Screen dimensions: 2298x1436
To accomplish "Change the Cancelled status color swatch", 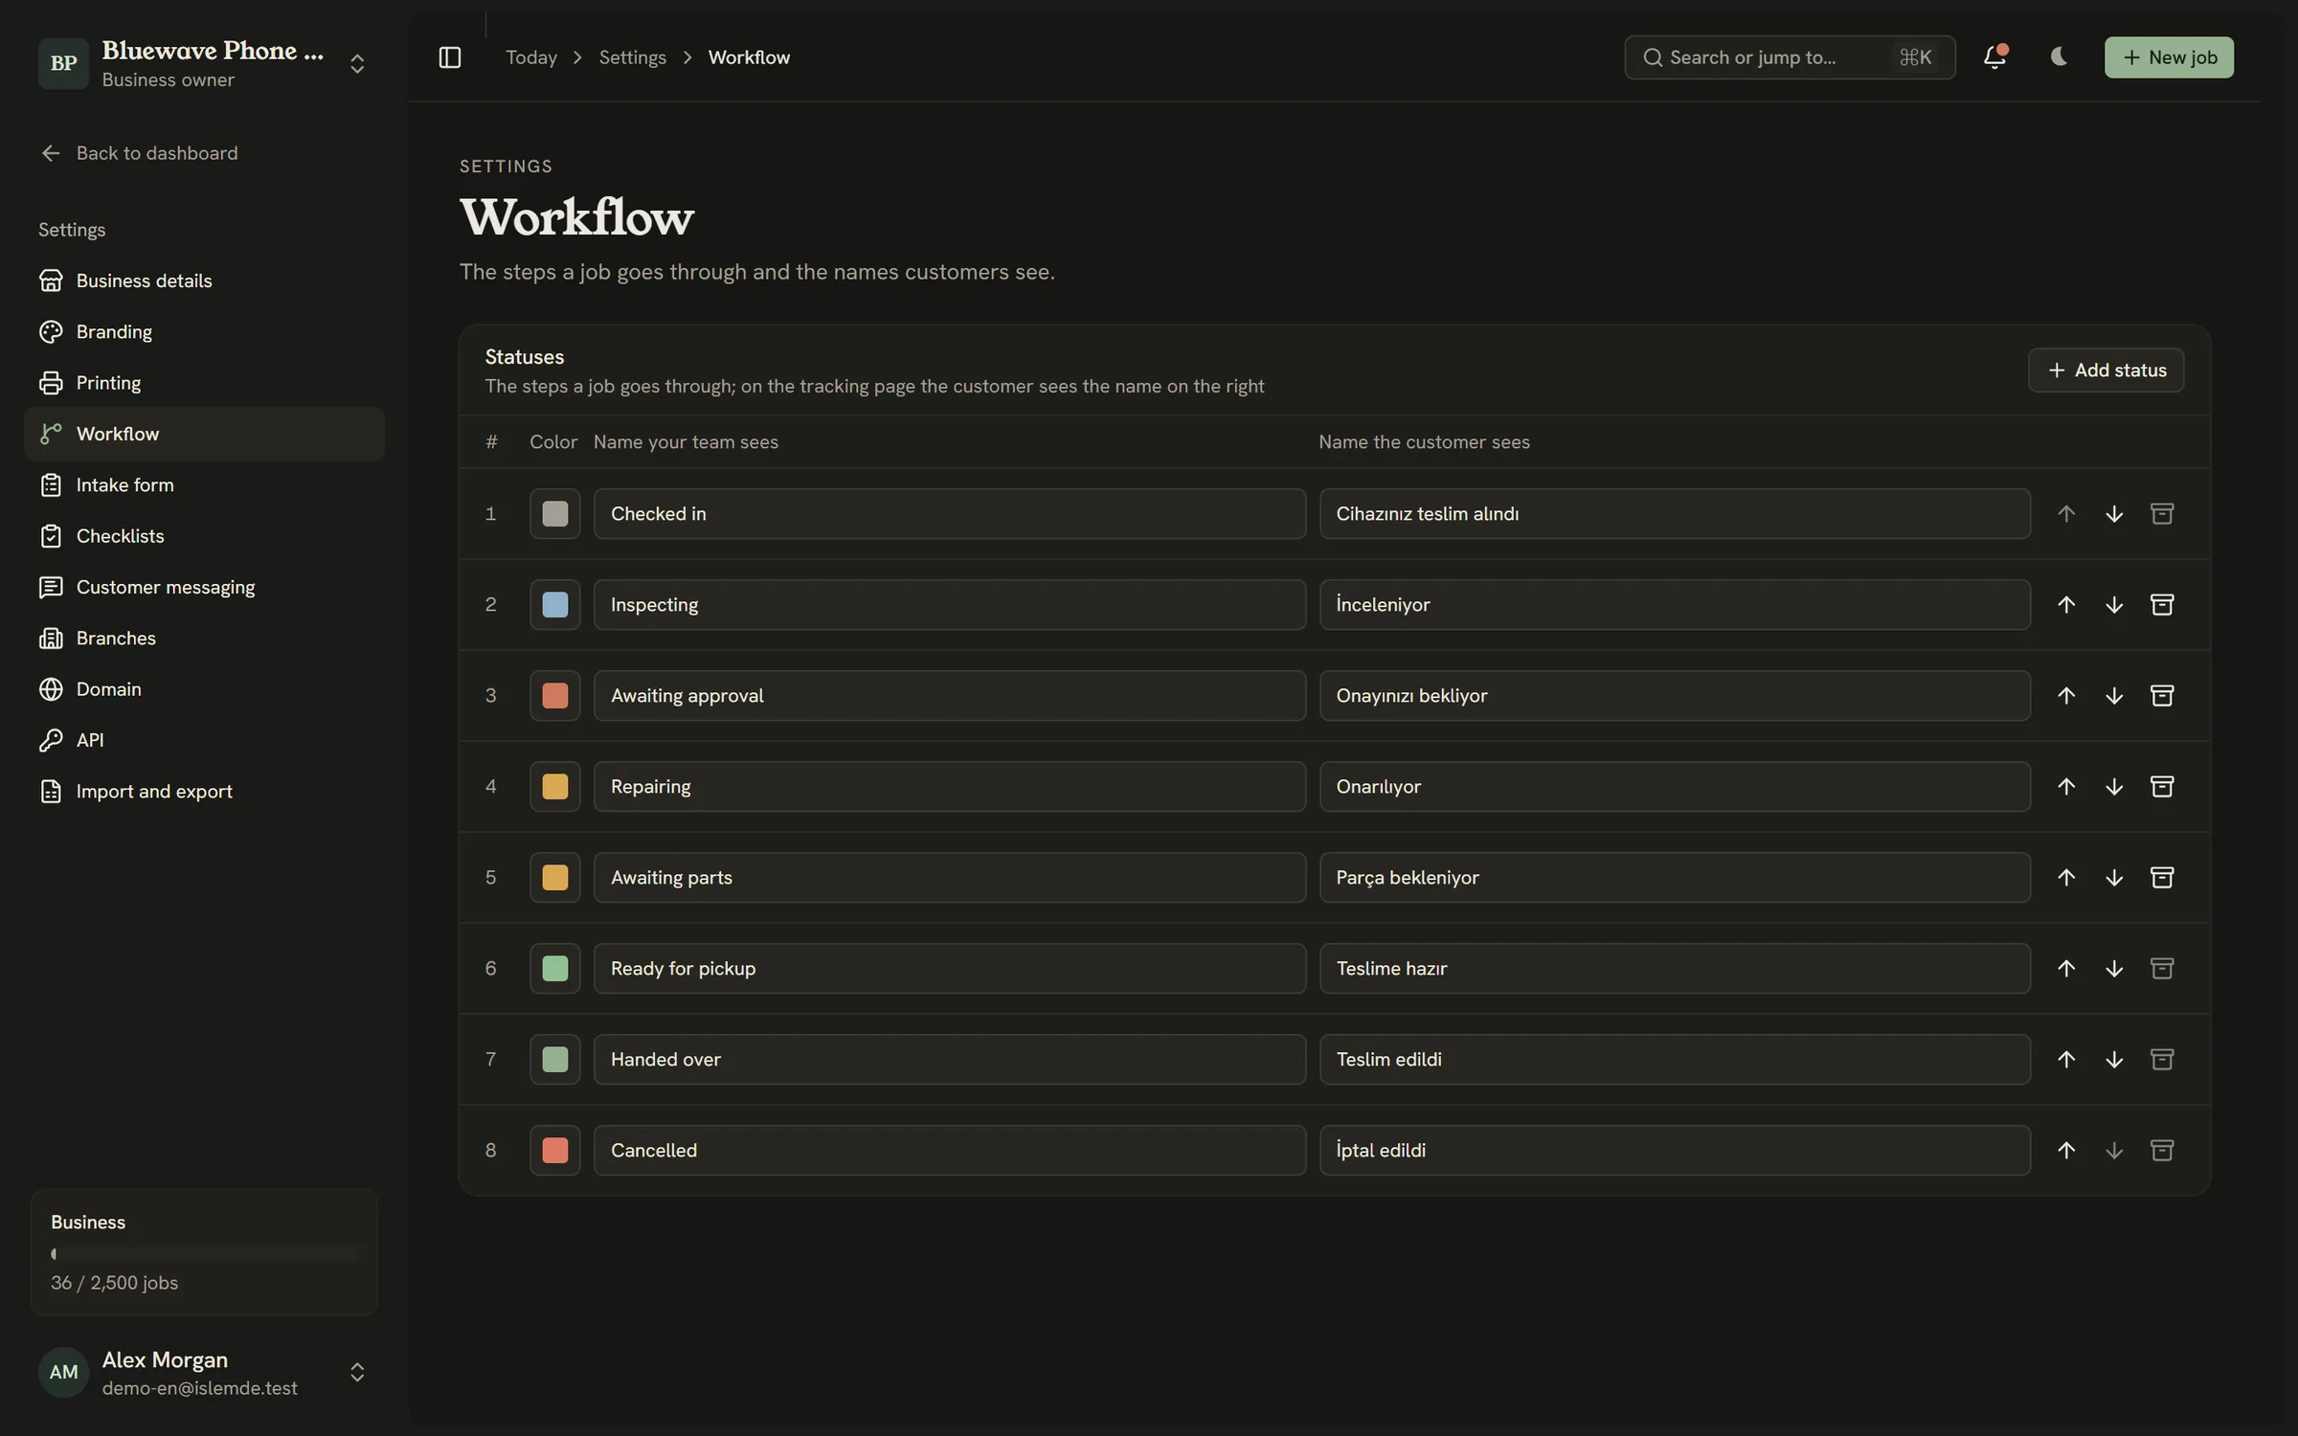I will 555,1151.
